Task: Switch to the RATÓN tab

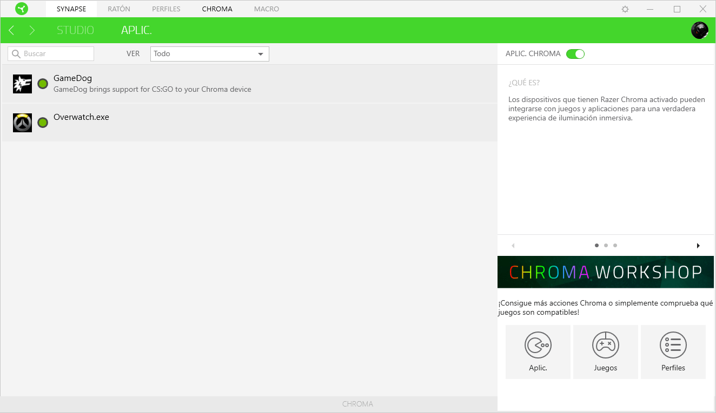Action: pyautogui.click(x=119, y=9)
